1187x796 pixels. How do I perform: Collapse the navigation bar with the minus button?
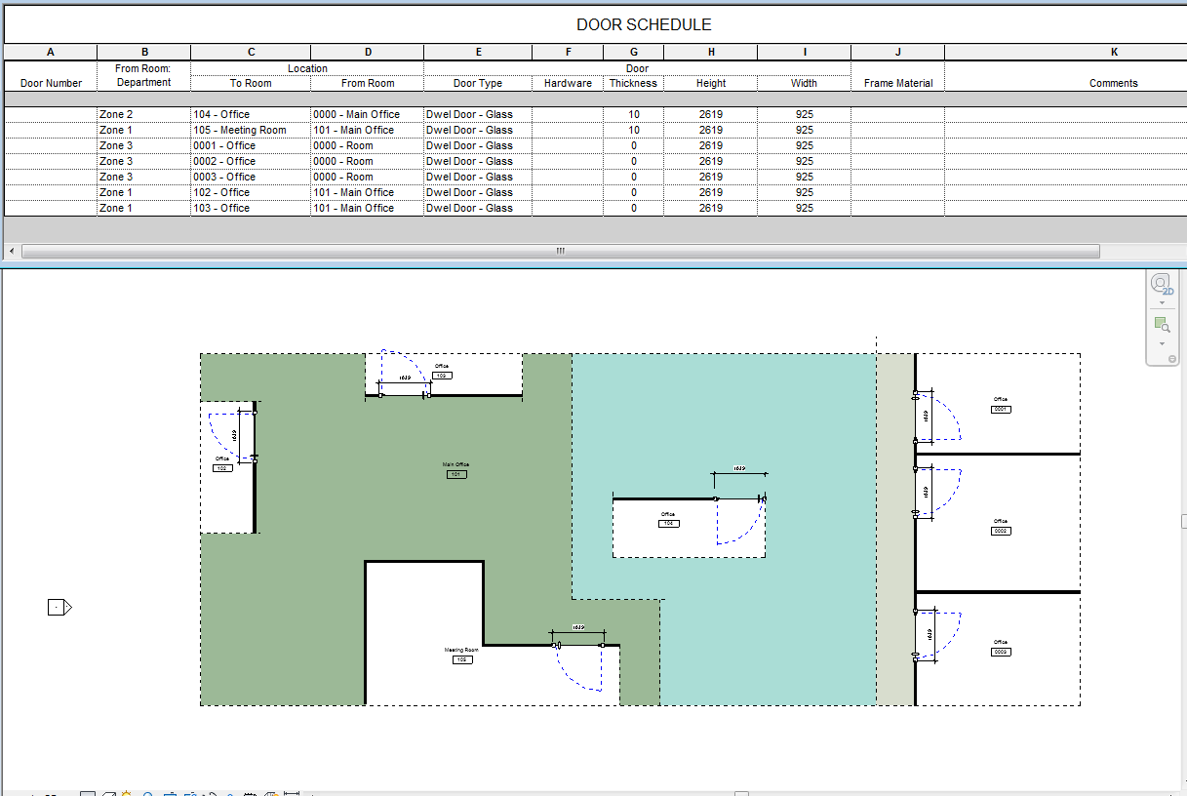[x=1172, y=358]
